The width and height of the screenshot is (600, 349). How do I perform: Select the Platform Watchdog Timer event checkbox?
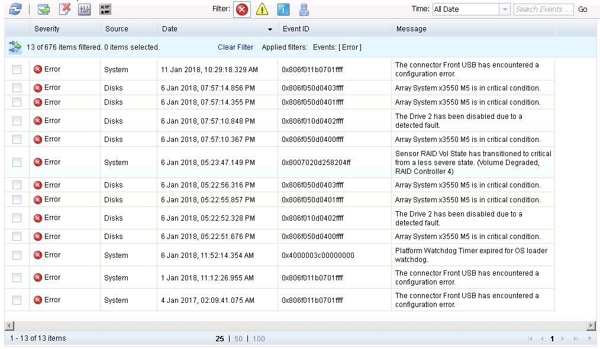click(17, 255)
